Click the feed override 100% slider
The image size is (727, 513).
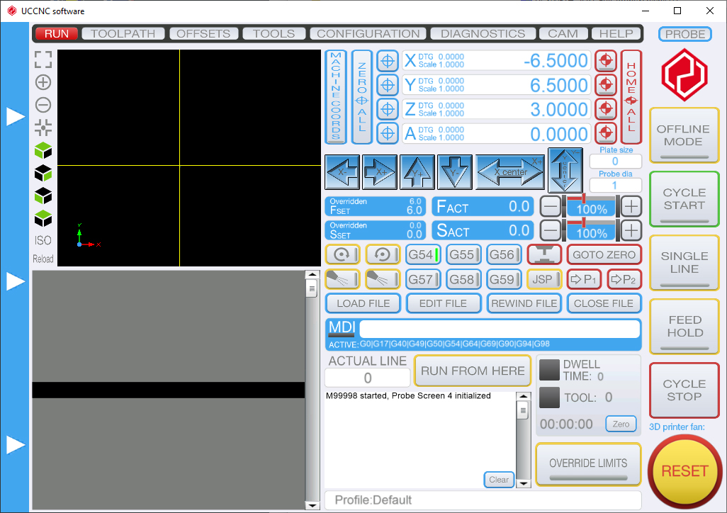tap(590, 207)
